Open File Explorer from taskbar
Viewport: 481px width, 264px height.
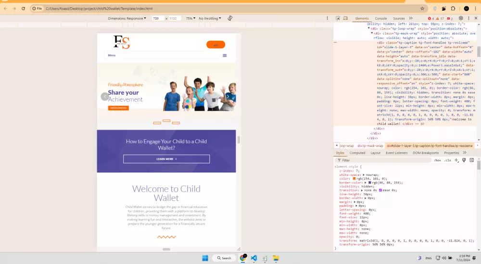[x=276, y=258]
